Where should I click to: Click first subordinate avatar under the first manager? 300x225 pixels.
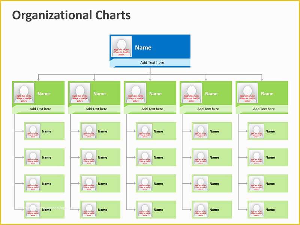pos(33,131)
